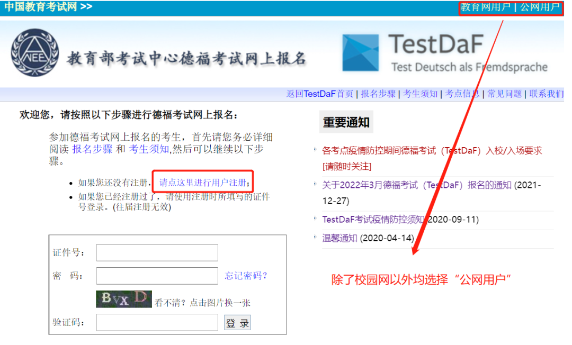Open 常见问题 menu item
The image size is (572, 345).
[x=505, y=94]
